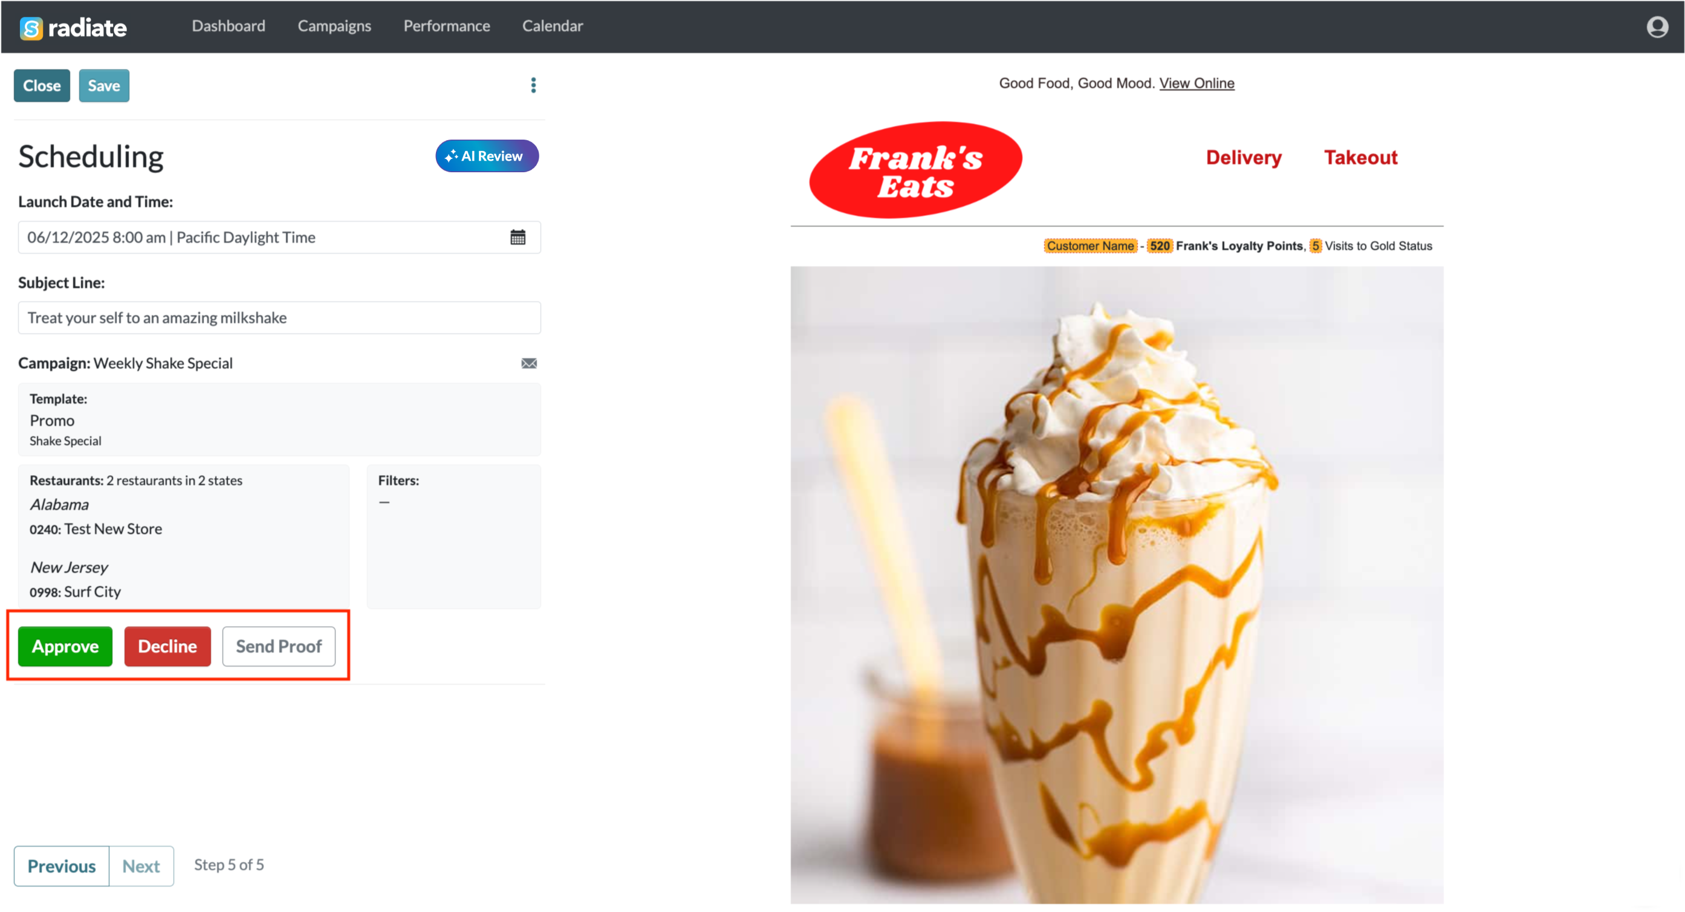Open the View Online link
This screenshot has height=912, width=1685.
(1196, 83)
